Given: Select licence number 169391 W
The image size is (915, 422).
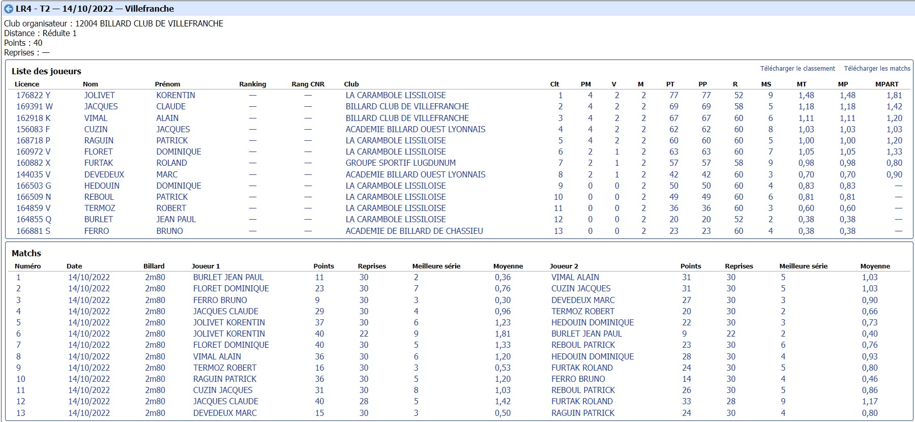Looking at the screenshot, I should pyautogui.click(x=34, y=106).
